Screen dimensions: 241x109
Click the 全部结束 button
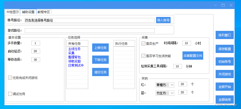tap(224, 99)
